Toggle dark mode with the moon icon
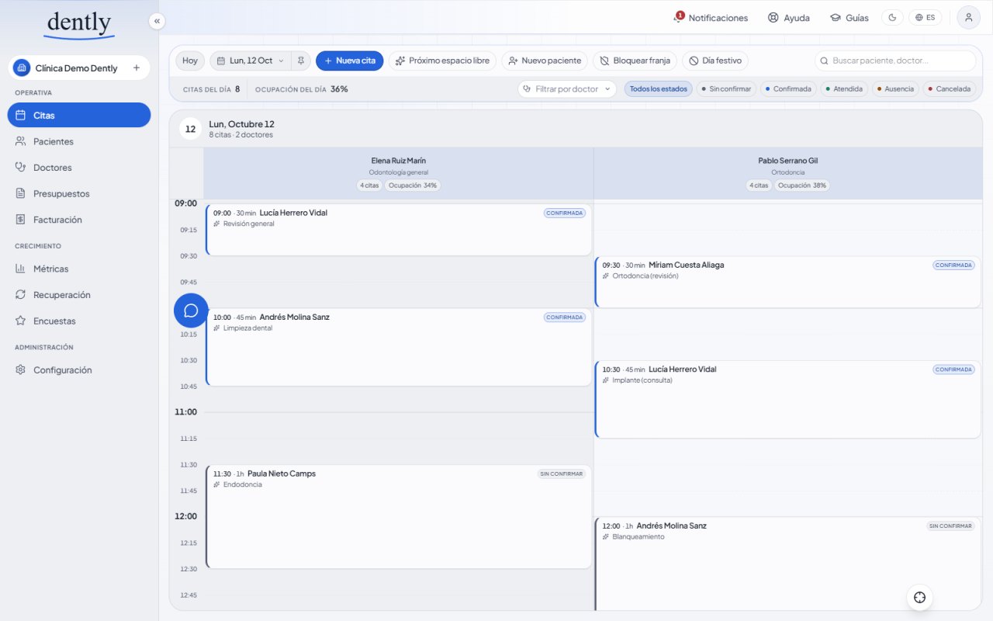 pyautogui.click(x=892, y=17)
